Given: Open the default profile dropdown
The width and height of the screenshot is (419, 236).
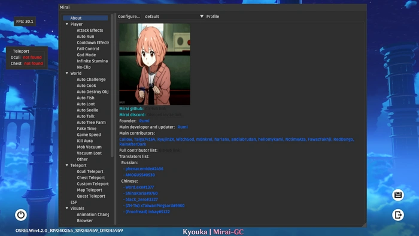Looking at the screenshot, I should click(x=174, y=17).
